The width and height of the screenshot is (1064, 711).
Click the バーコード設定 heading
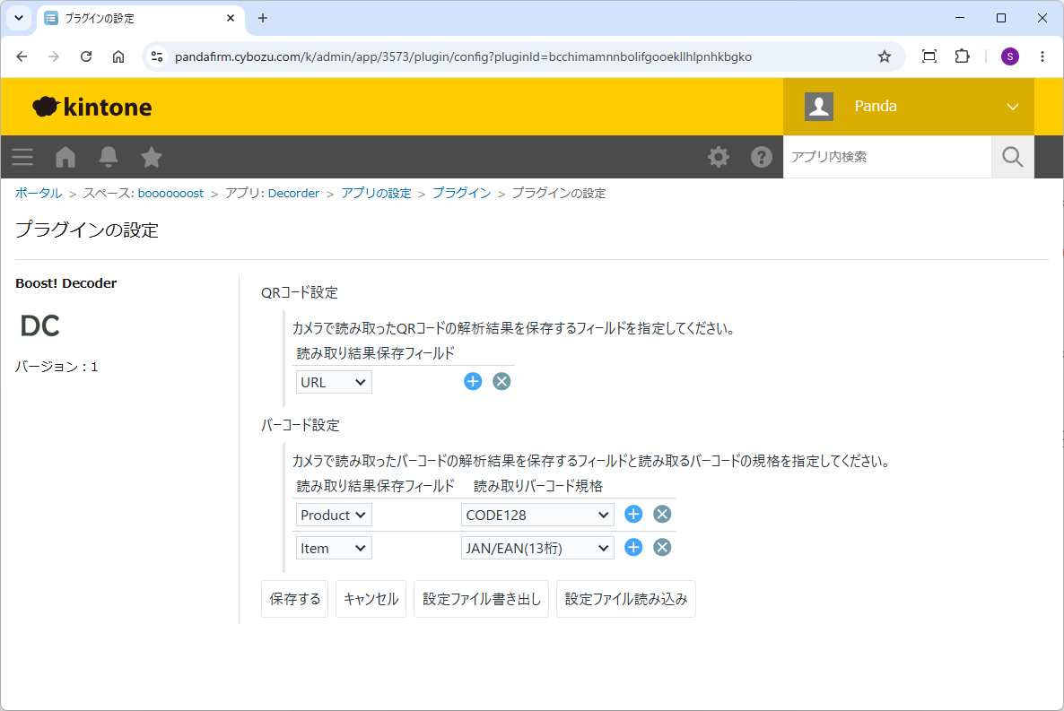pyautogui.click(x=300, y=425)
